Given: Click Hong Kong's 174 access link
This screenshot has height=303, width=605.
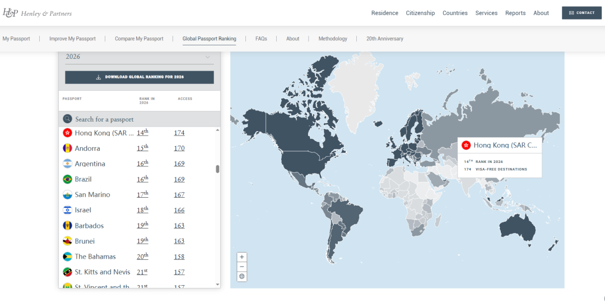Looking at the screenshot, I should [179, 133].
